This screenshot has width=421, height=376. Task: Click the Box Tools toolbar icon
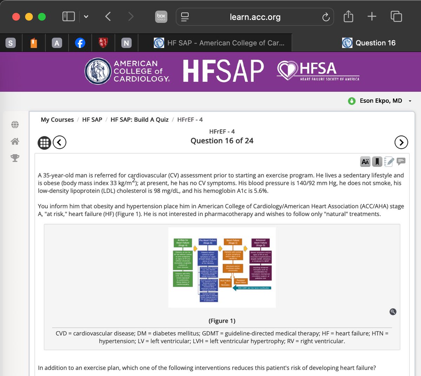pyautogui.click(x=161, y=16)
